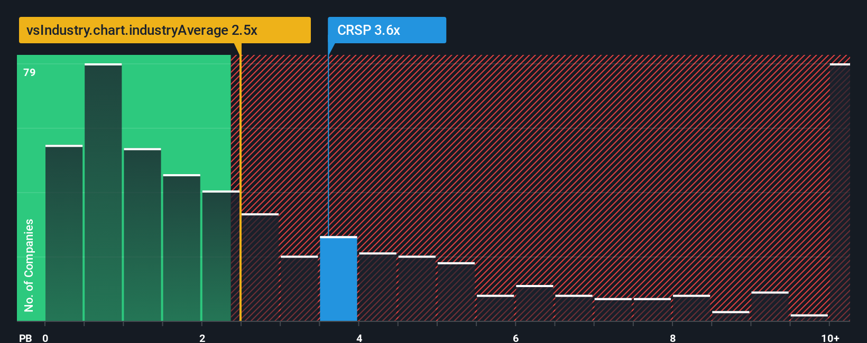Click the PB x-axis label
This screenshot has width=867, height=343.
25,338
